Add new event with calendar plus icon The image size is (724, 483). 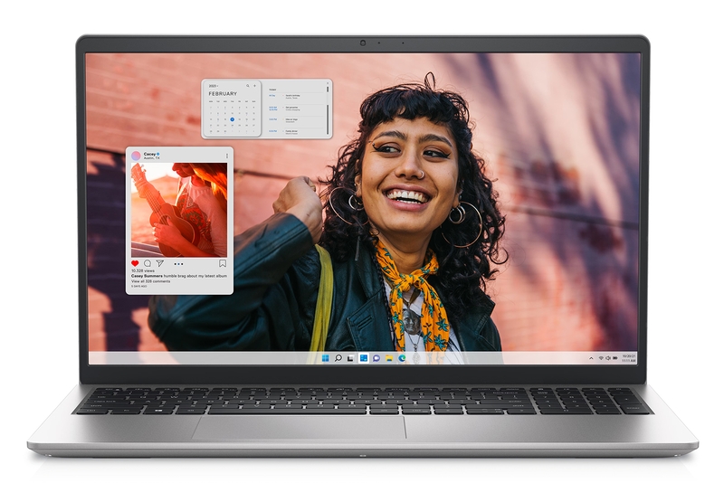click(x=254, y=86)
